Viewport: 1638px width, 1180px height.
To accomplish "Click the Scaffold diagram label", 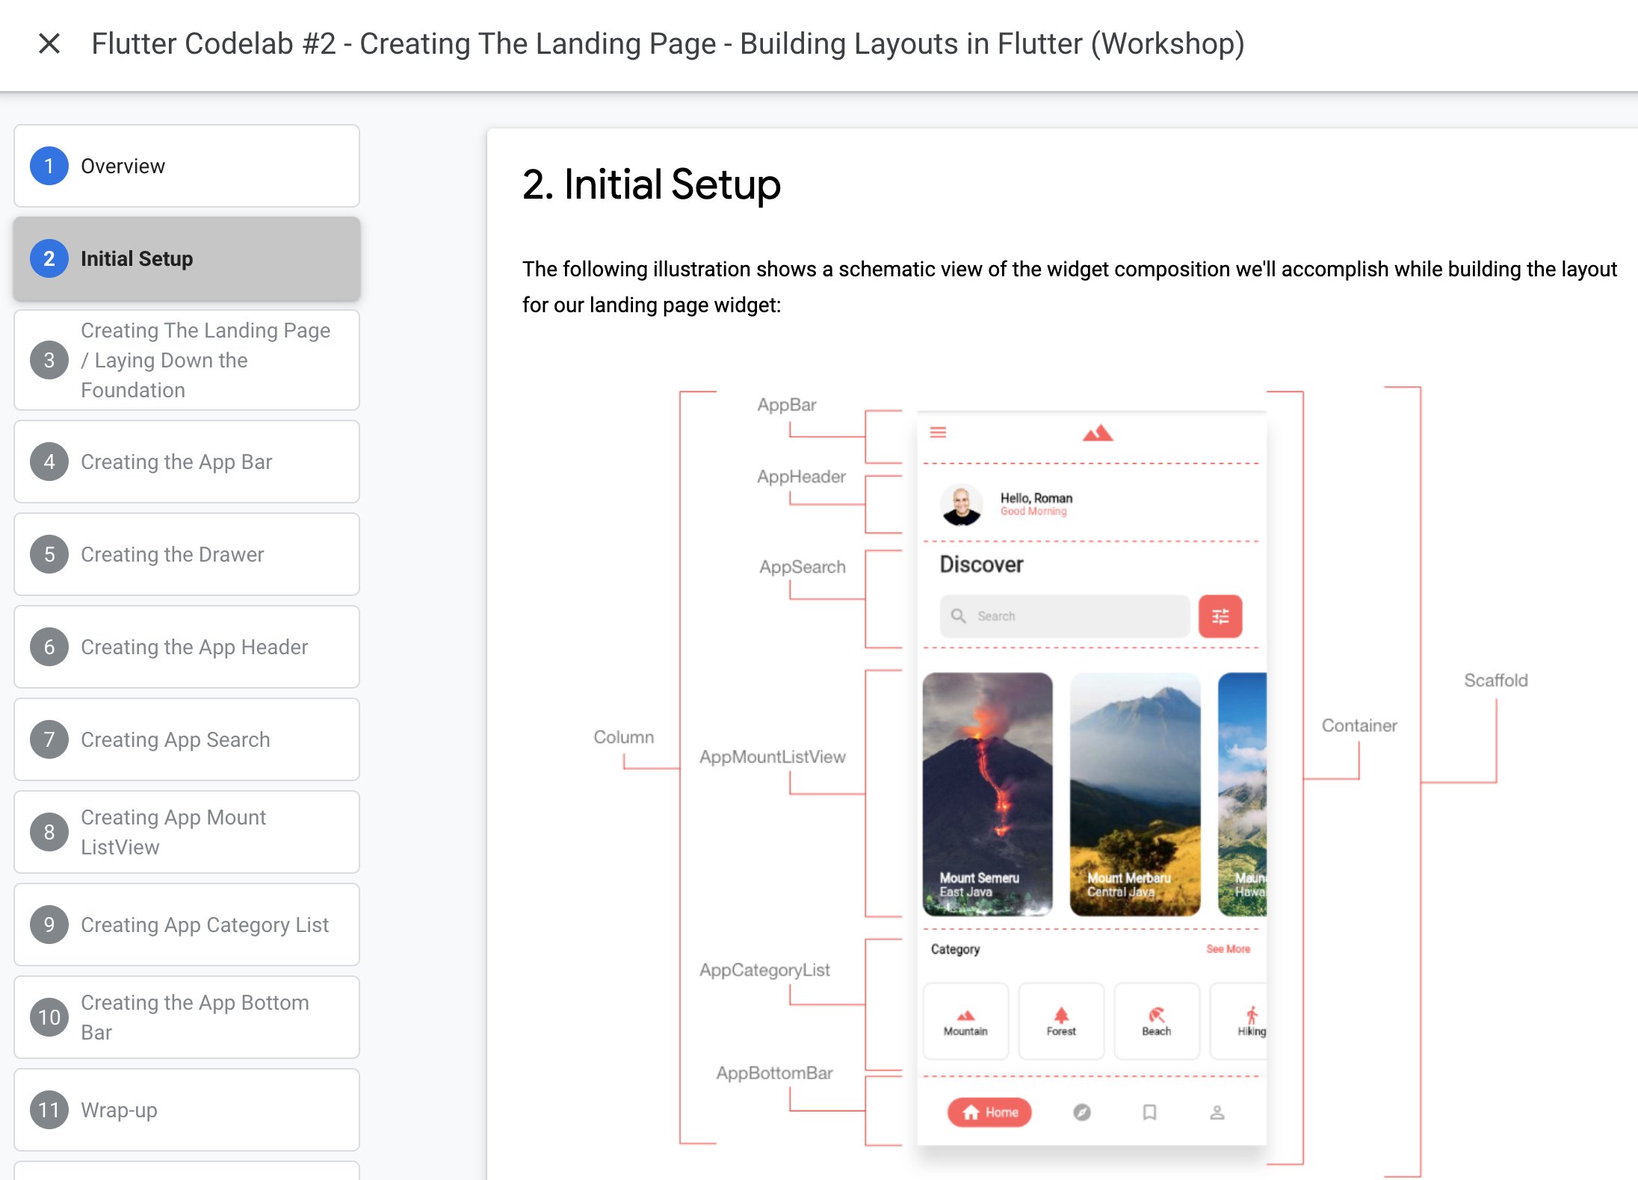I will pos(1496,680).
